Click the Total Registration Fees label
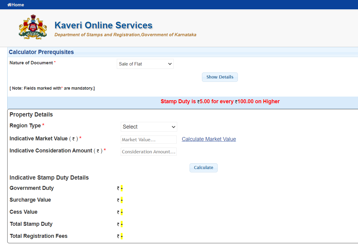This screenshot has height=249, width=358. click(x=39, y=236)
